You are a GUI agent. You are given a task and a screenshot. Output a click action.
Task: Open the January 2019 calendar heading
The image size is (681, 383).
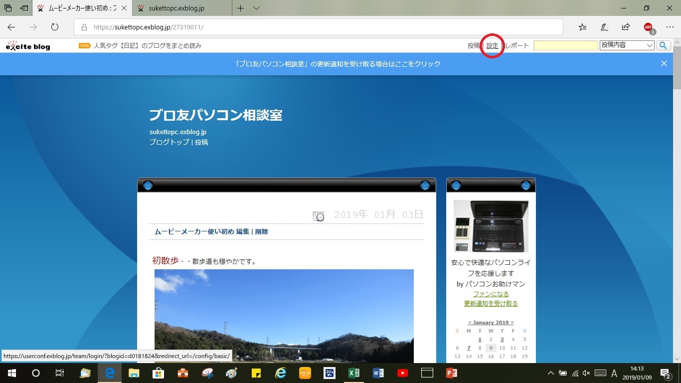[x=491, y=322]
